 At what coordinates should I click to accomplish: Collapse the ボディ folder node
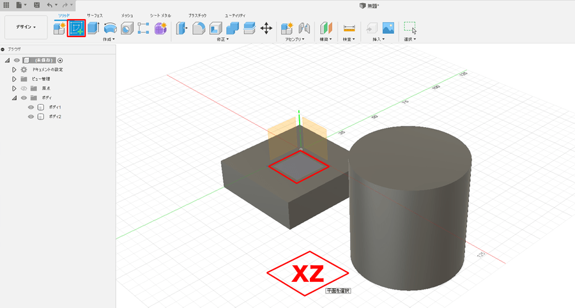pyautogui.click(x=14, y=98)
